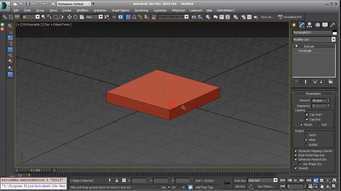The width and height of the screenshot is (341, 191).
Task: Click the Zoom Extents All Selected icon
Action: click(x=334, y=180)
